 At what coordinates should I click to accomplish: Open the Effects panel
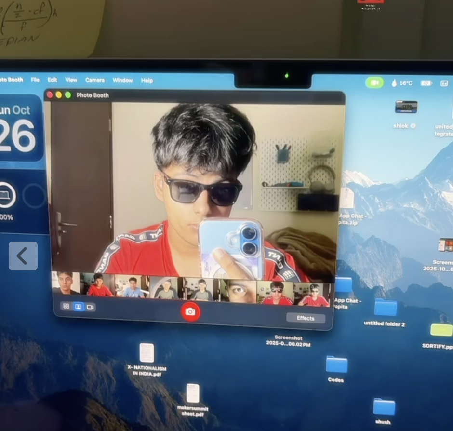click(305, 318)
